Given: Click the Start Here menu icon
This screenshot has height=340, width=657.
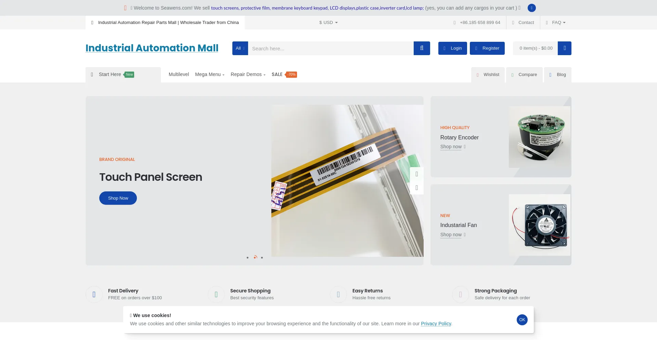Looking at the screenshot, I should [x=92, y=75].
